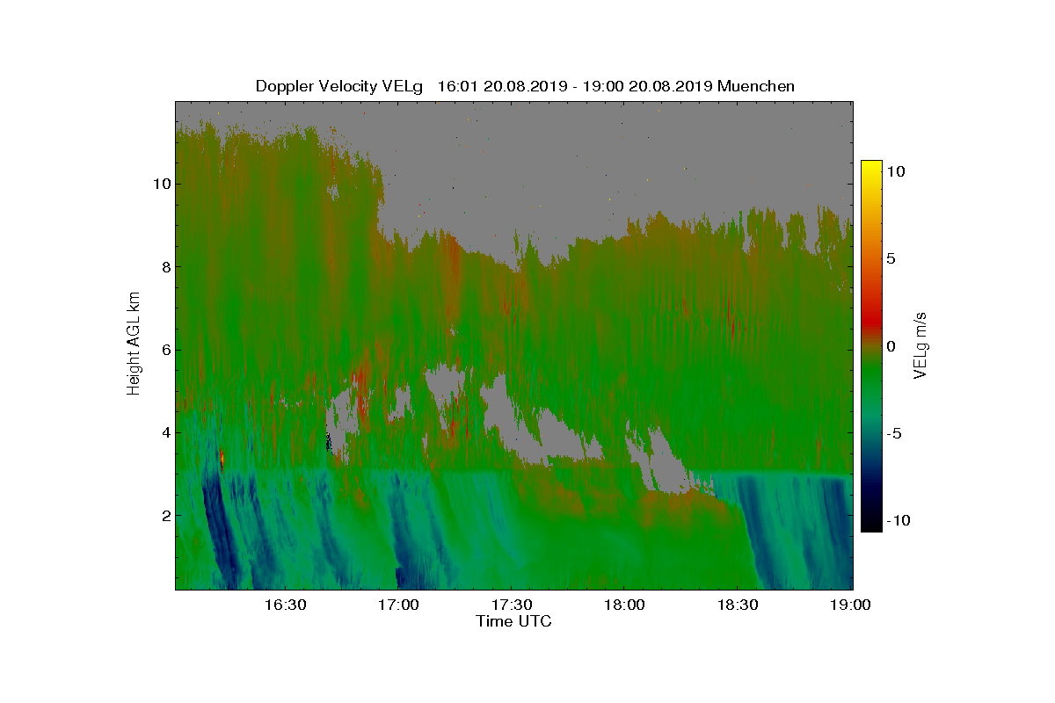The image size is (1055, 703).
Task: Click the 19:00 time tick label
Action: [851, 605]
